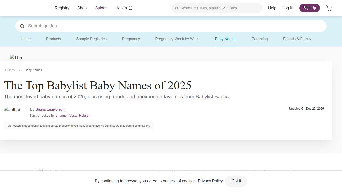Viewport: 342px width, 192px height.
Task: Switch to the Parenting tab
Action: 260,39
